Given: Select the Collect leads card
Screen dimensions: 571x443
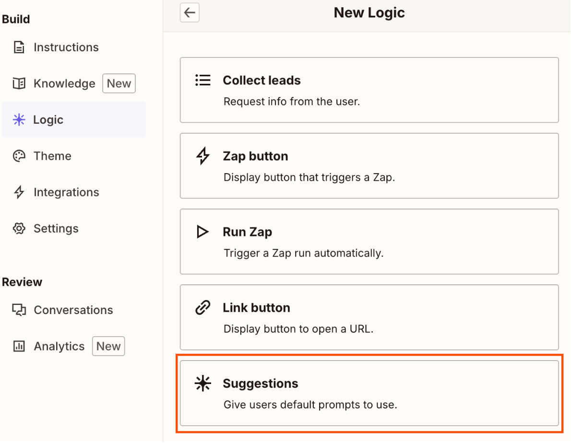Looking at the screenshot, I should [x=369, y=90].
